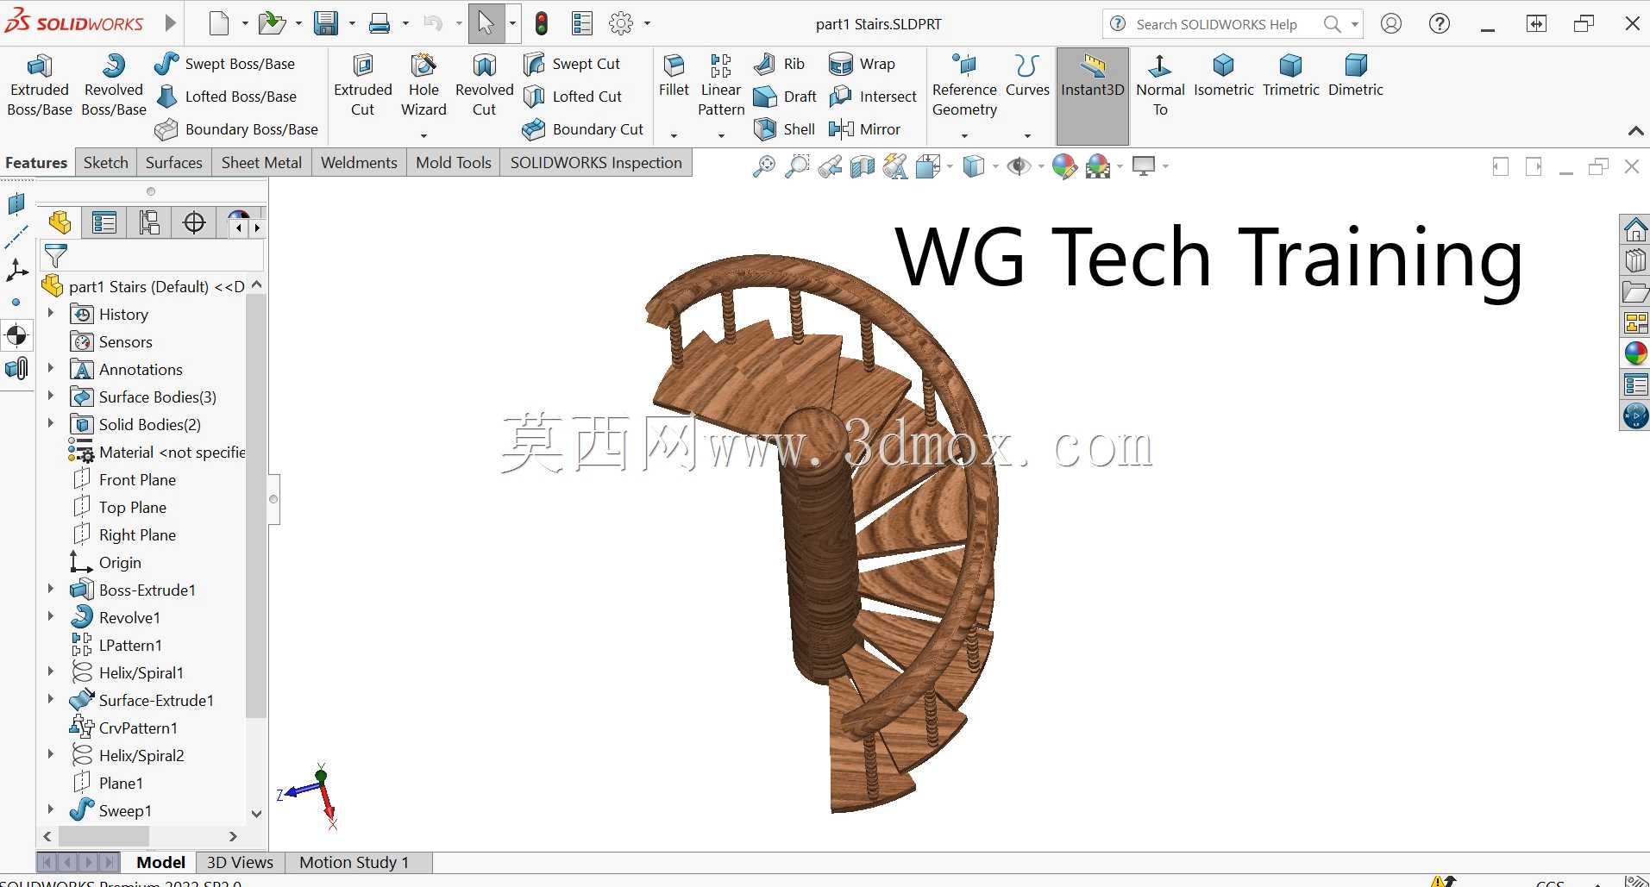Apply the Fillet tool
This screenshot has width=1650, height=887.
pos(674,76)
